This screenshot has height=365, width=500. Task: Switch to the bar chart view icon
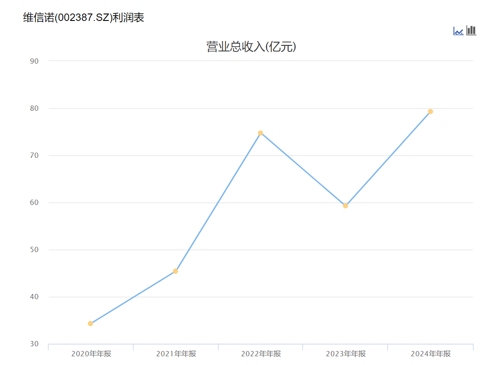click(470, 31)
